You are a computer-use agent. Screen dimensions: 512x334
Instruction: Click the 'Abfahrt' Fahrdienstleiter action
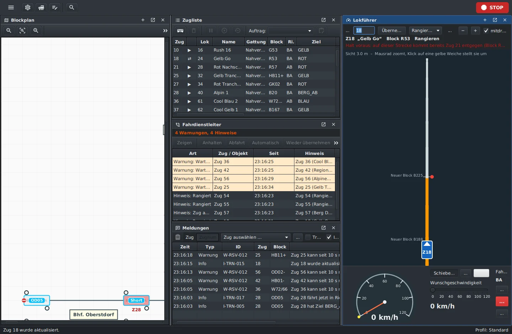tap(237, 143)
